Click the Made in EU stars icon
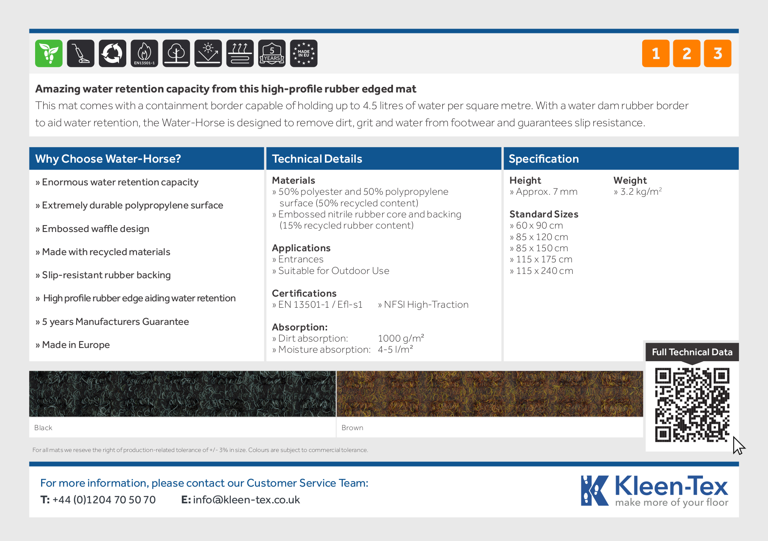 [x=304, y=54]
